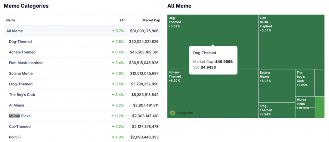Select the $5,383,915,542 market cap value
Screen dimensions: 329x142
145,95
